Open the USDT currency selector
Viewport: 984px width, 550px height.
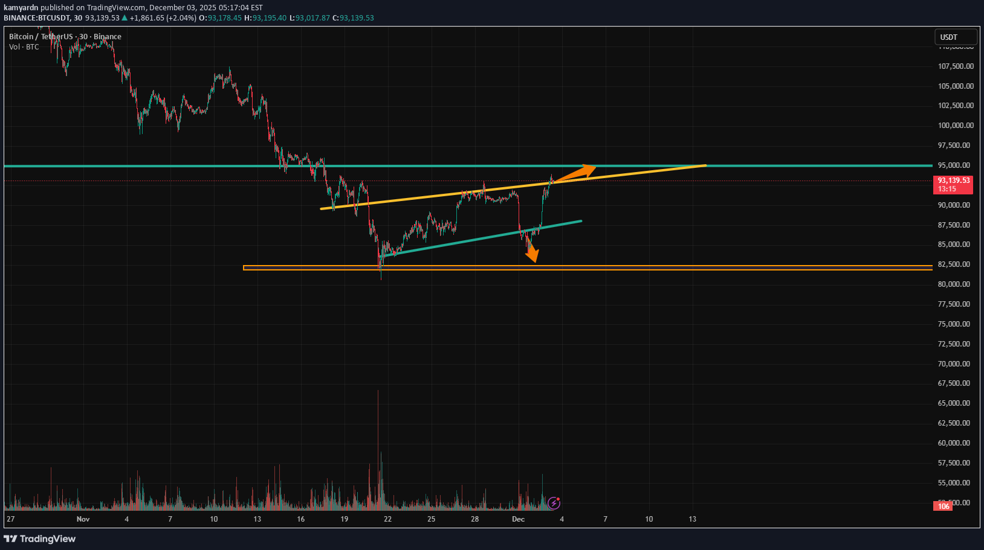[955, 37]
